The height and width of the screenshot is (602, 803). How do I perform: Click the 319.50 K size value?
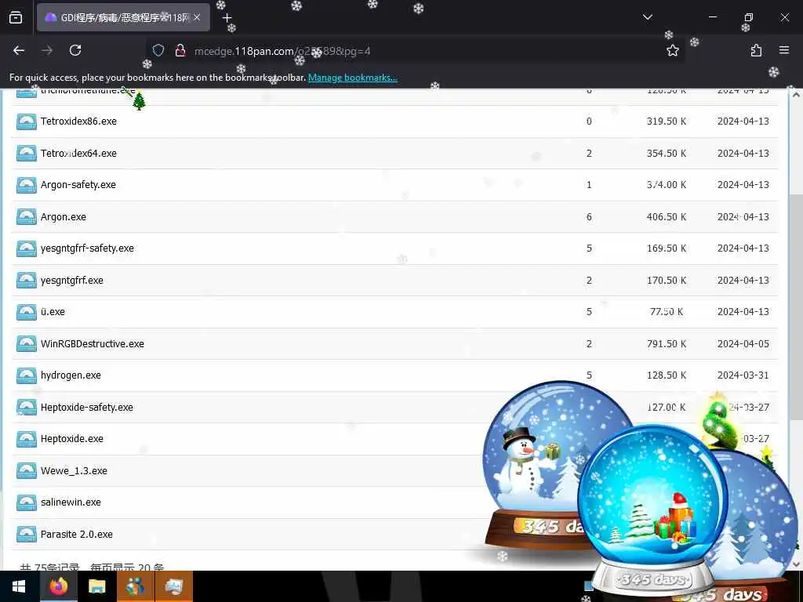click(667, 121)
